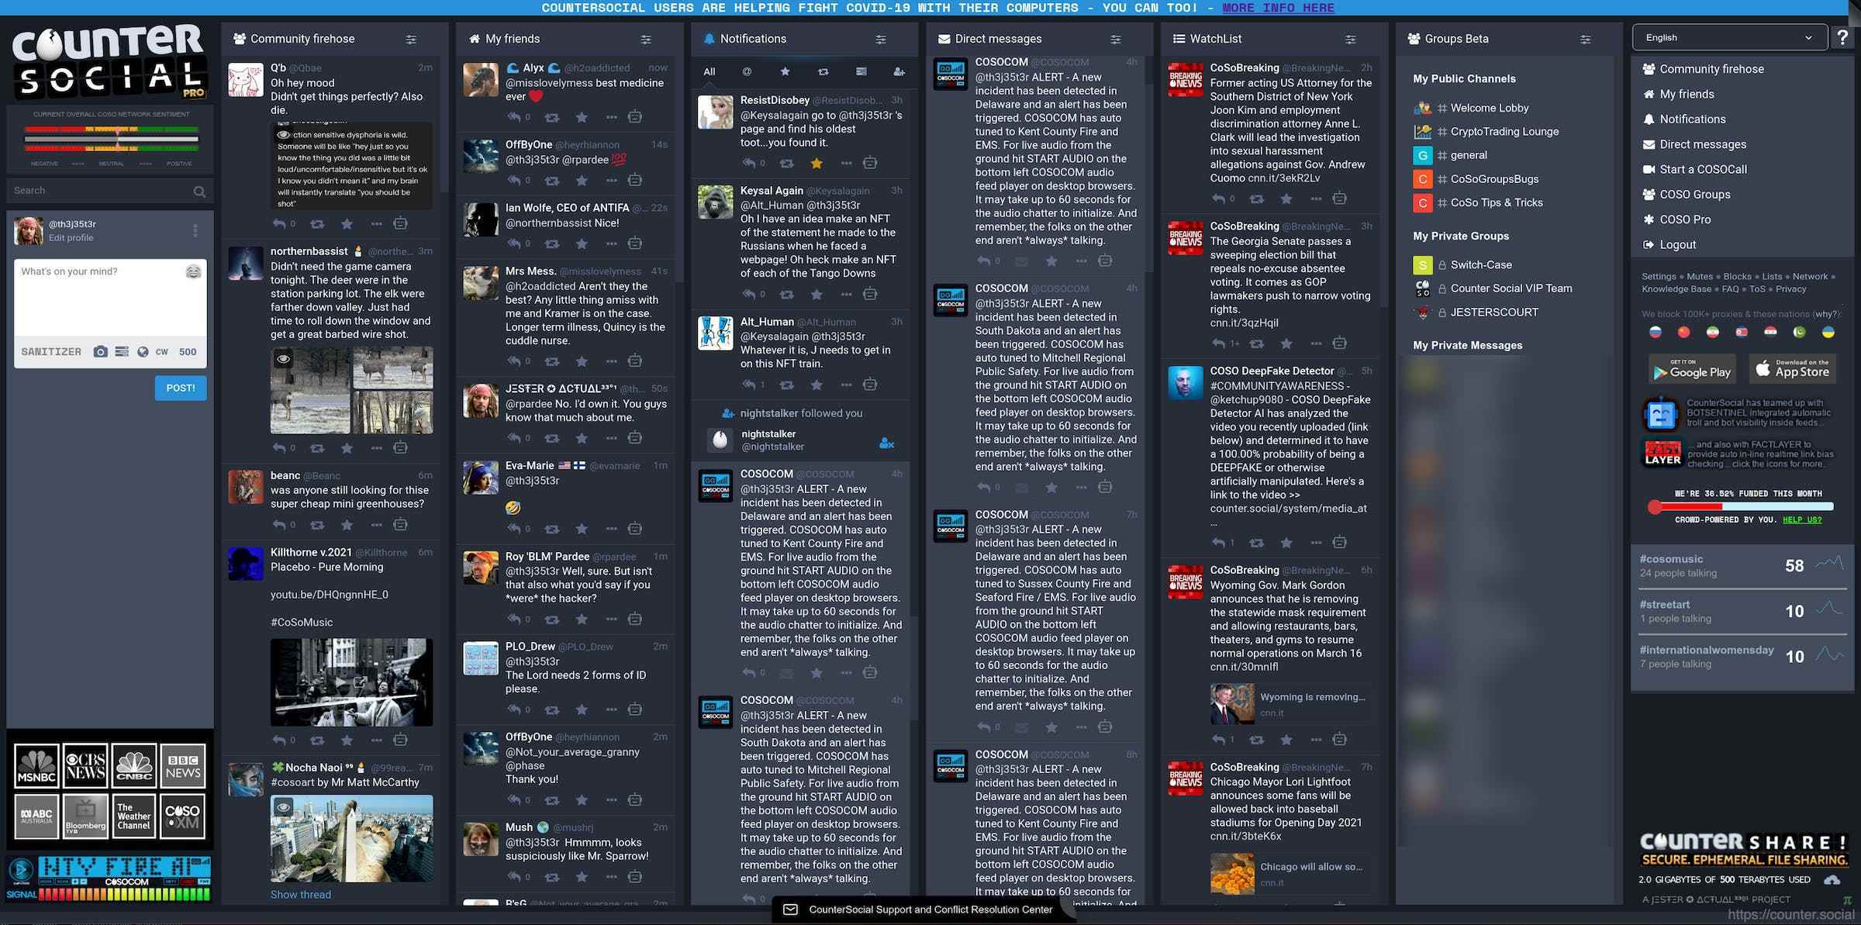Click the camera icon in post composer

click(101, 351)
